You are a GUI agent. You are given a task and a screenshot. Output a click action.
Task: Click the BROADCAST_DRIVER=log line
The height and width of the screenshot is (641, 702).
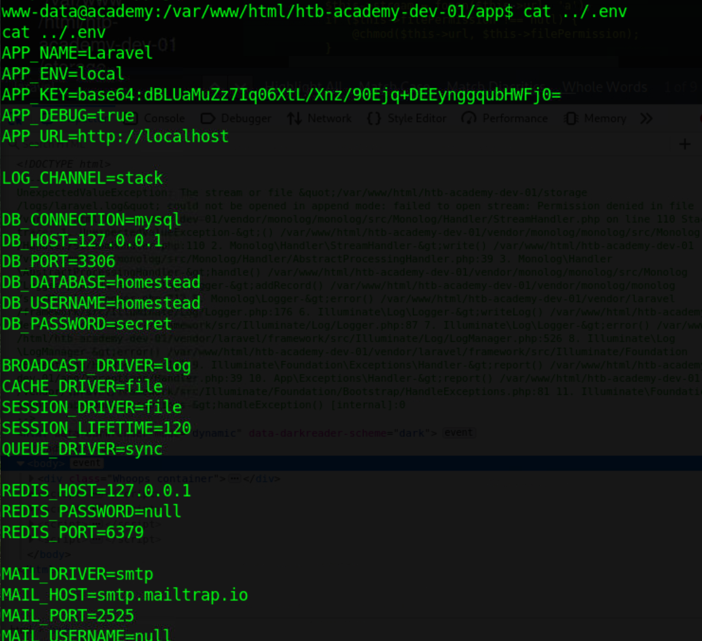tap(96, 366)
